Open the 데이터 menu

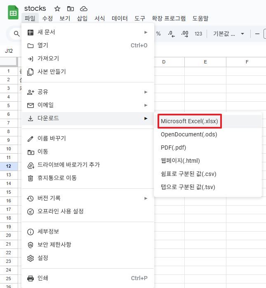120,19
